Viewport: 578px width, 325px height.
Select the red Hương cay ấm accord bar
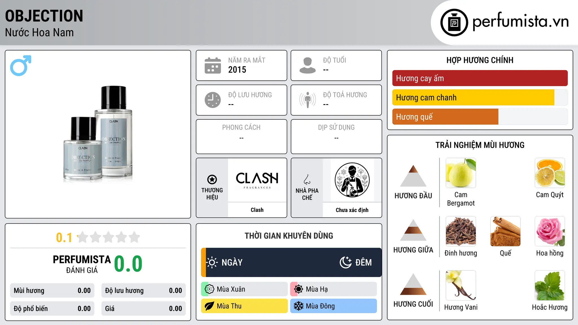(480, 78)
